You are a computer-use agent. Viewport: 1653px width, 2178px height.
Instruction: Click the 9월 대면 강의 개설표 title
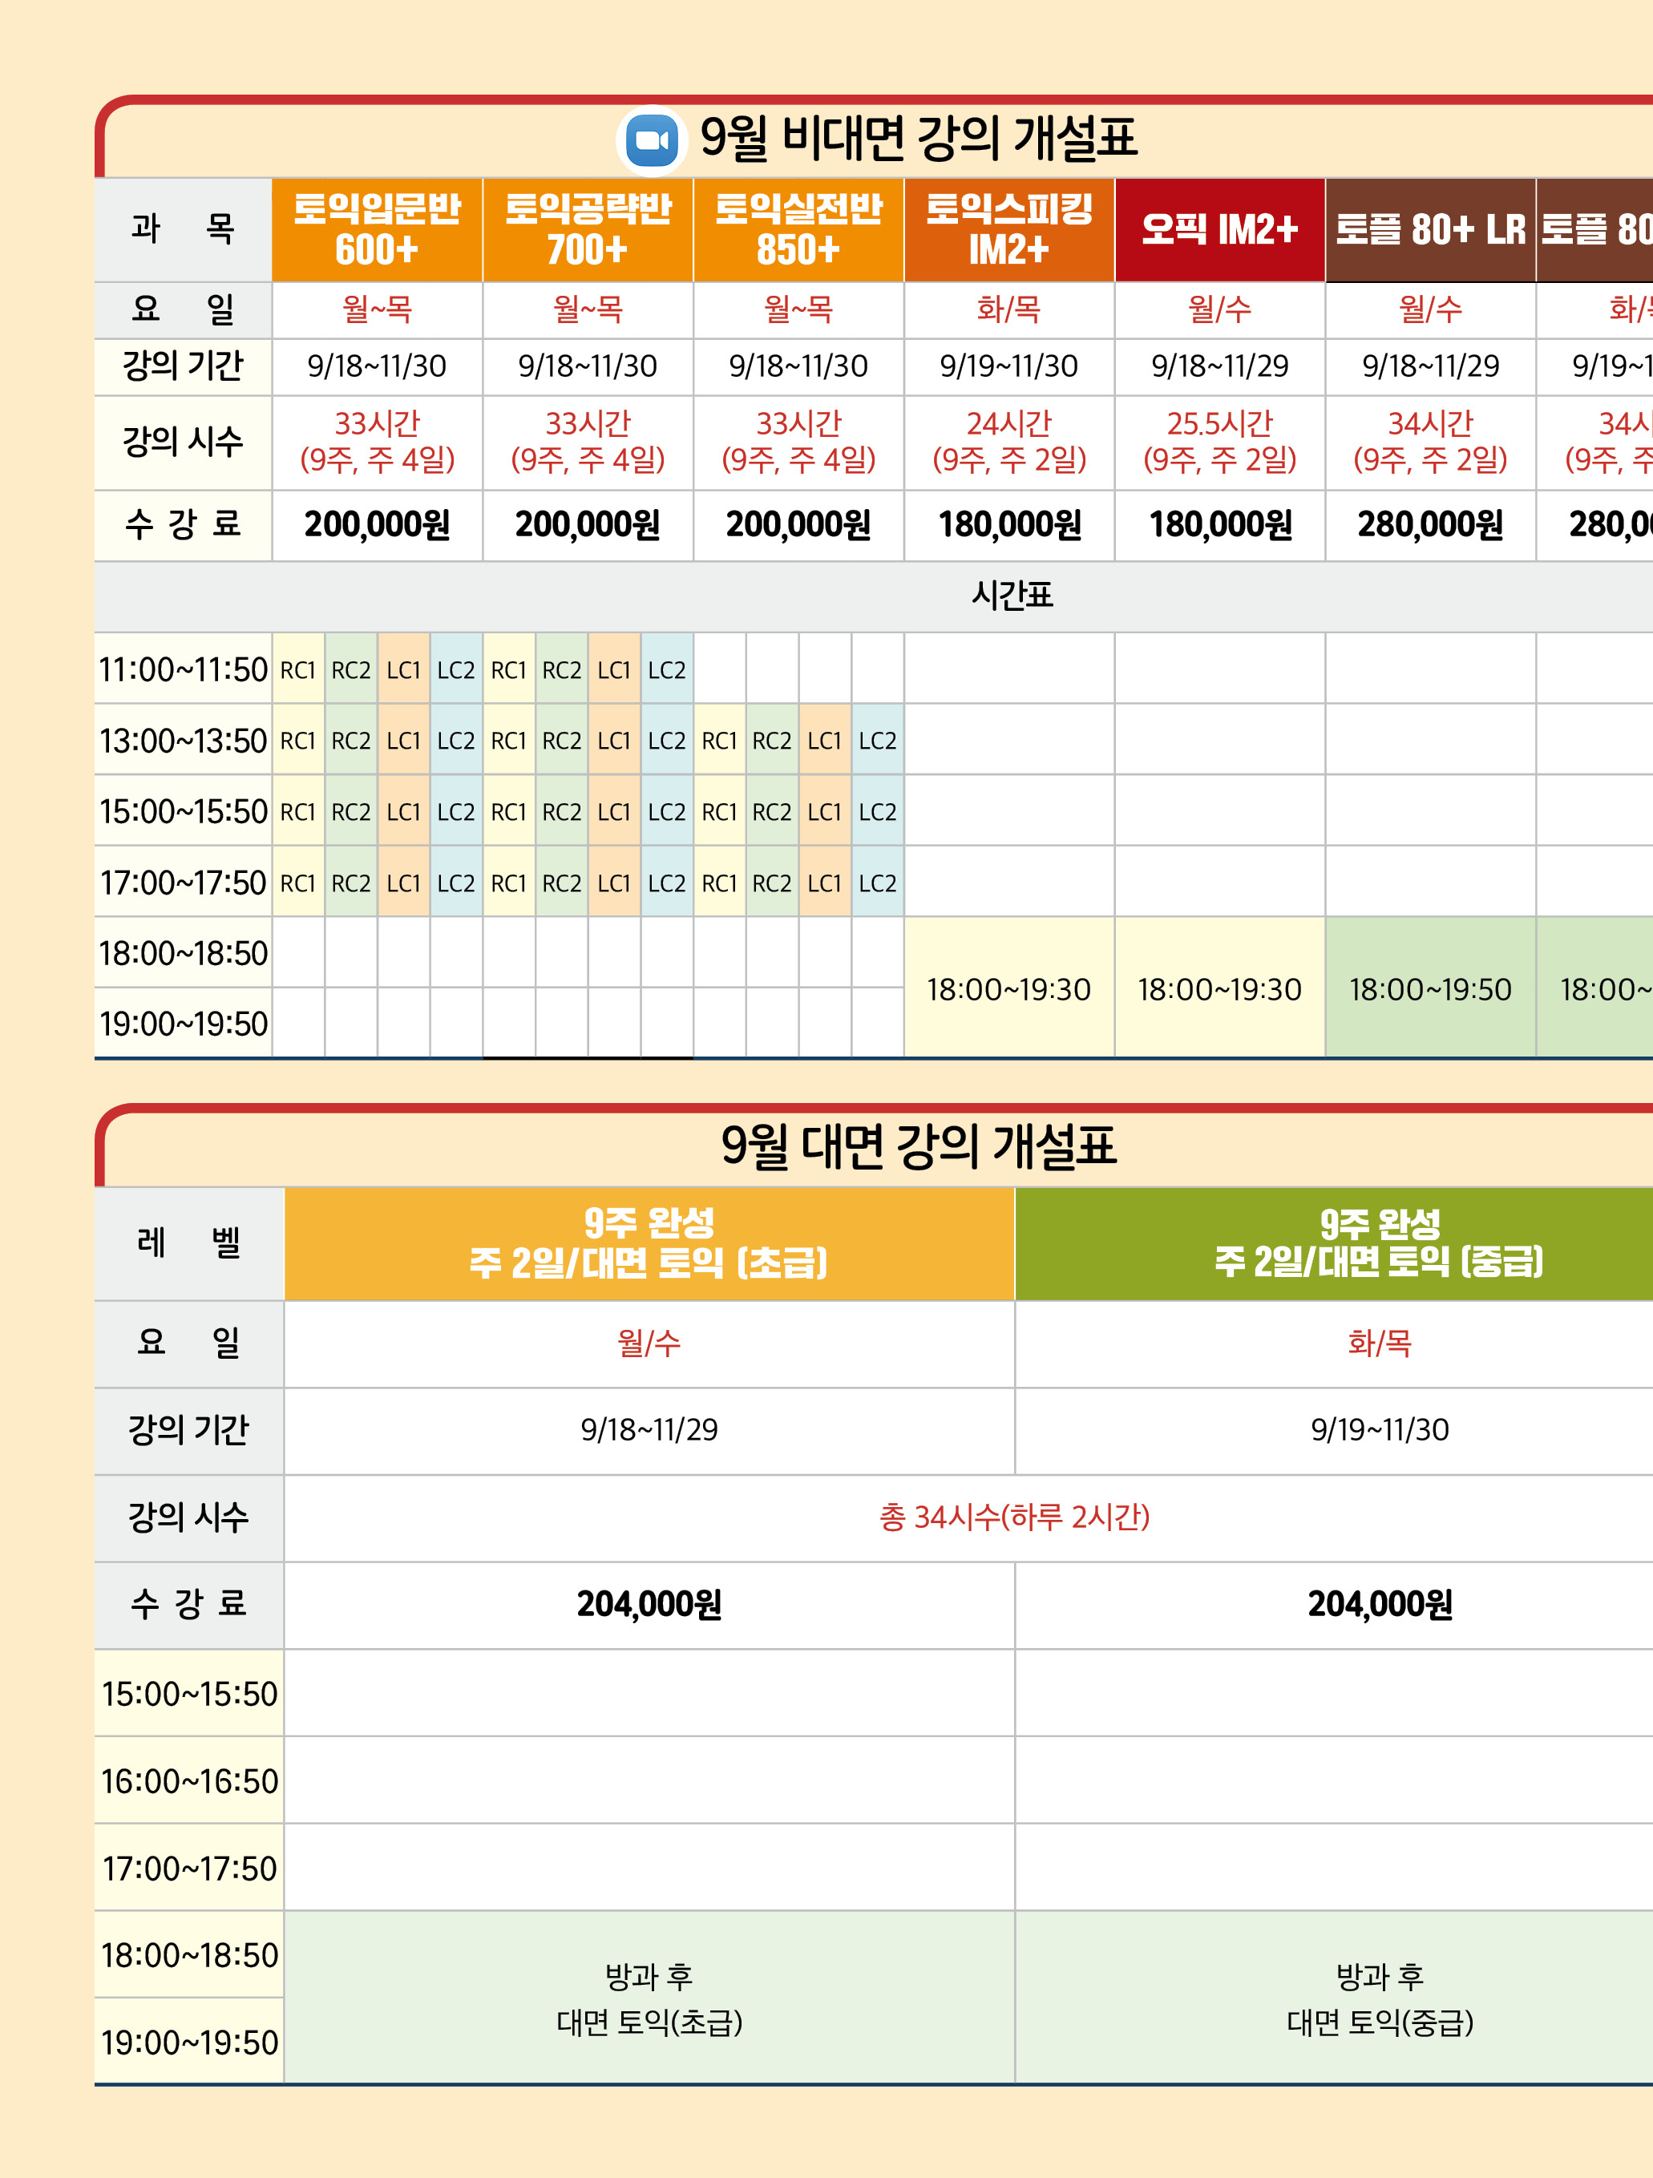pos(918,1146)
